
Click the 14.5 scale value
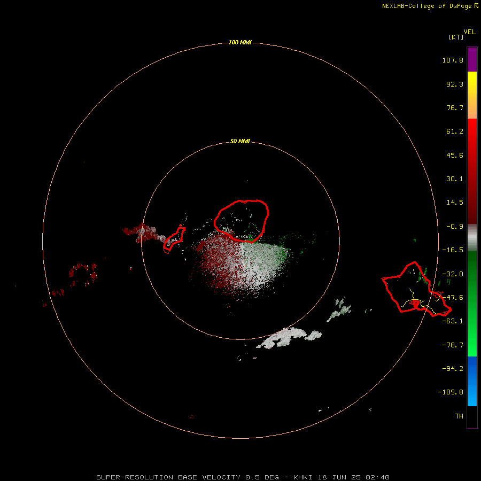[455, 203]
